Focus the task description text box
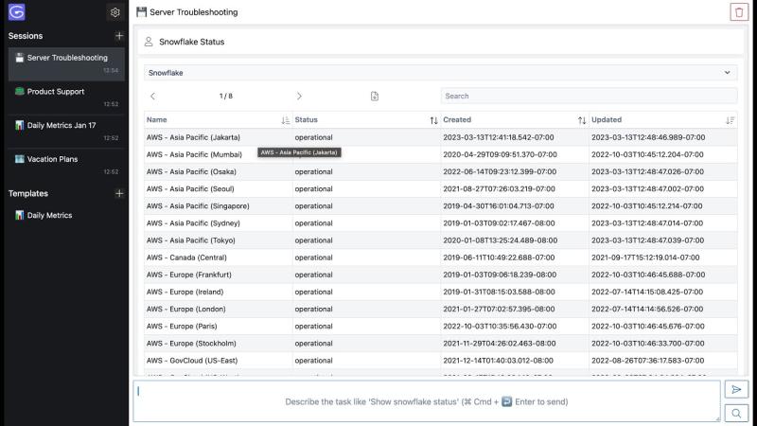Viewport: 757px width, 426px height. [x=427, y=401]
